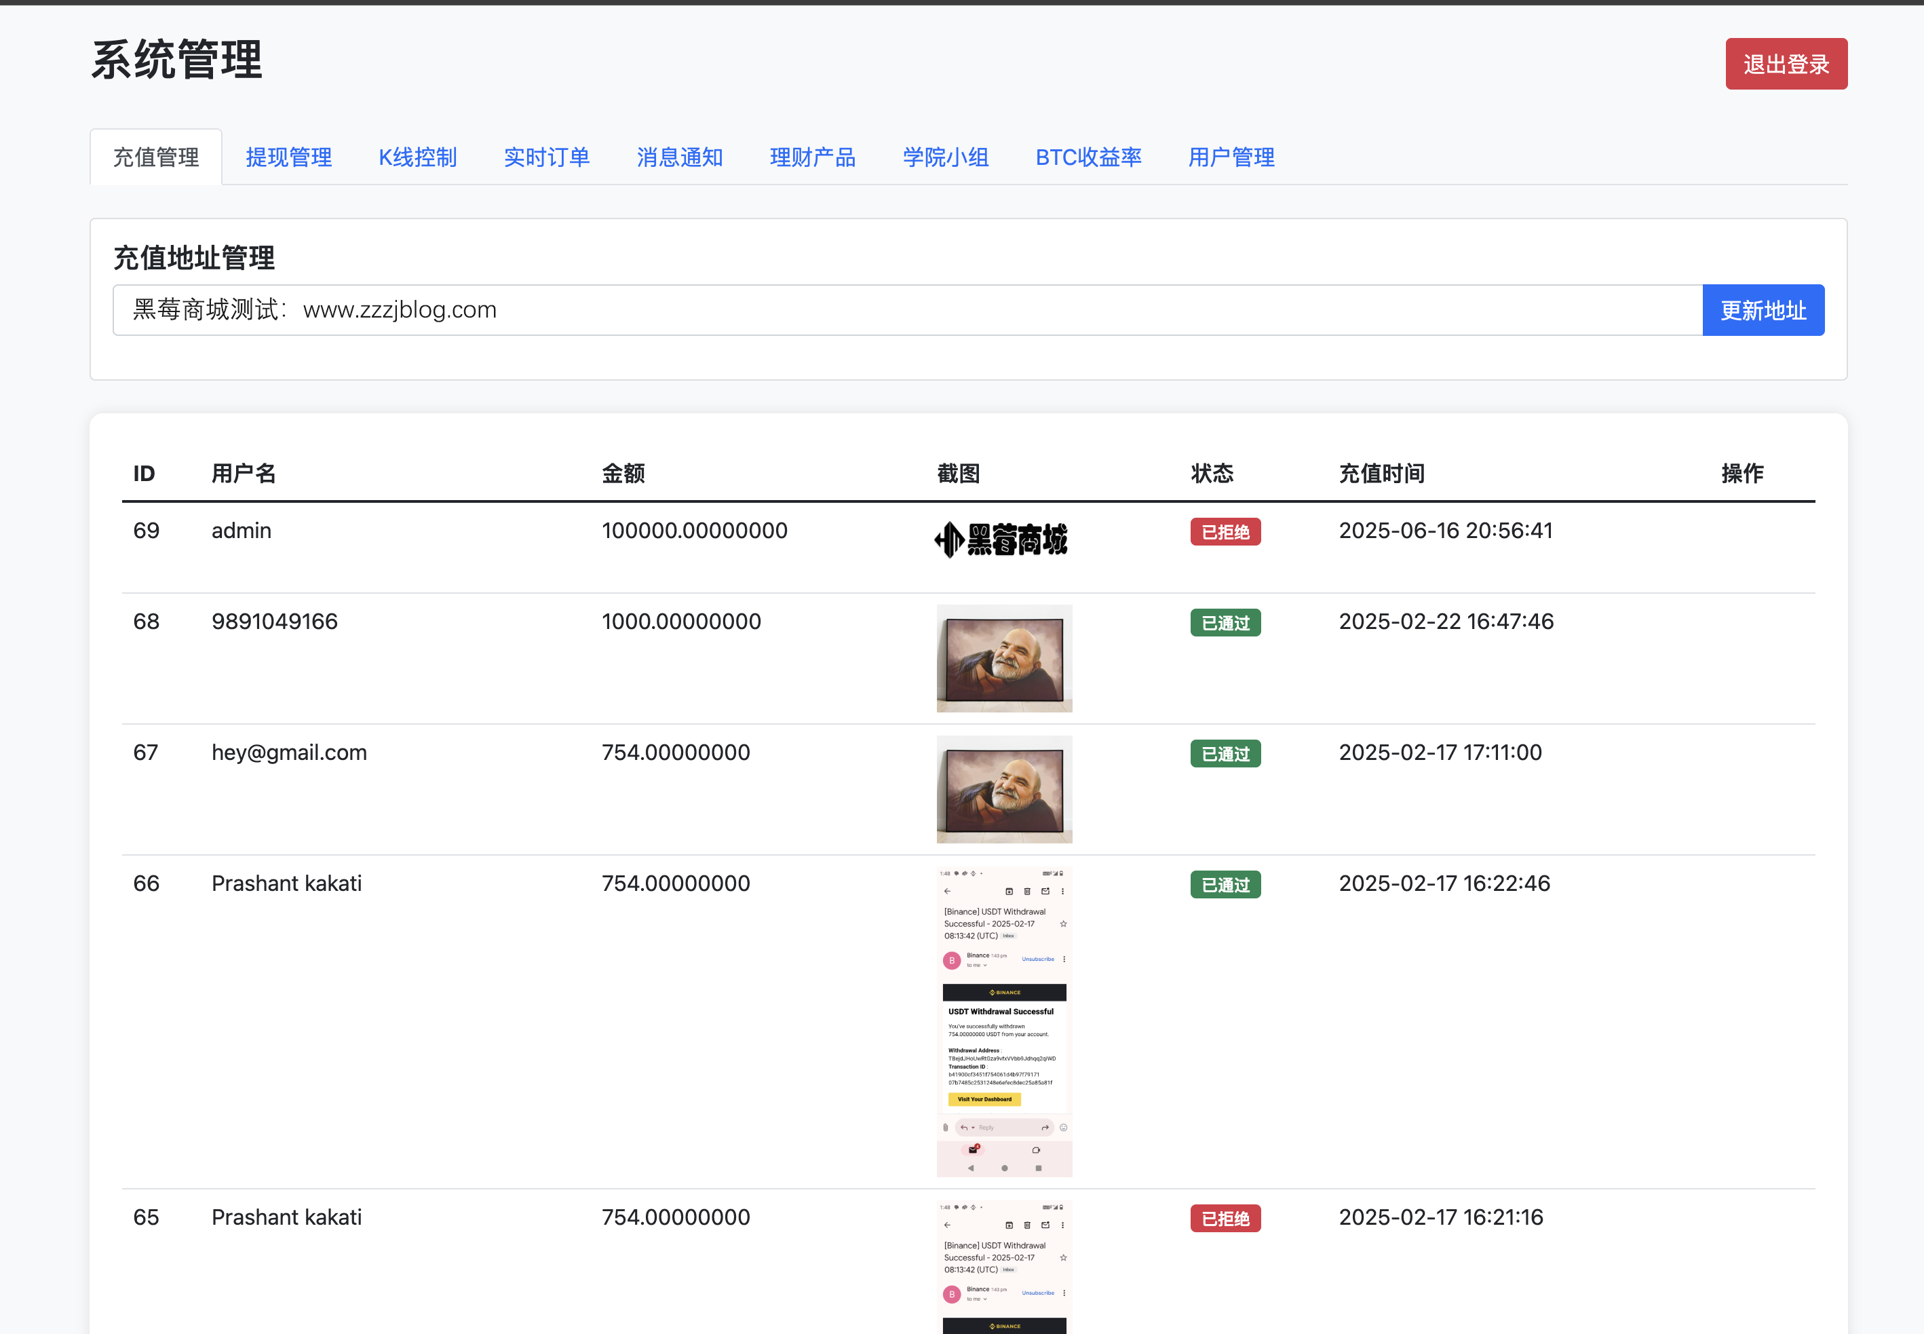Click the 更新地址 button

1763,309
